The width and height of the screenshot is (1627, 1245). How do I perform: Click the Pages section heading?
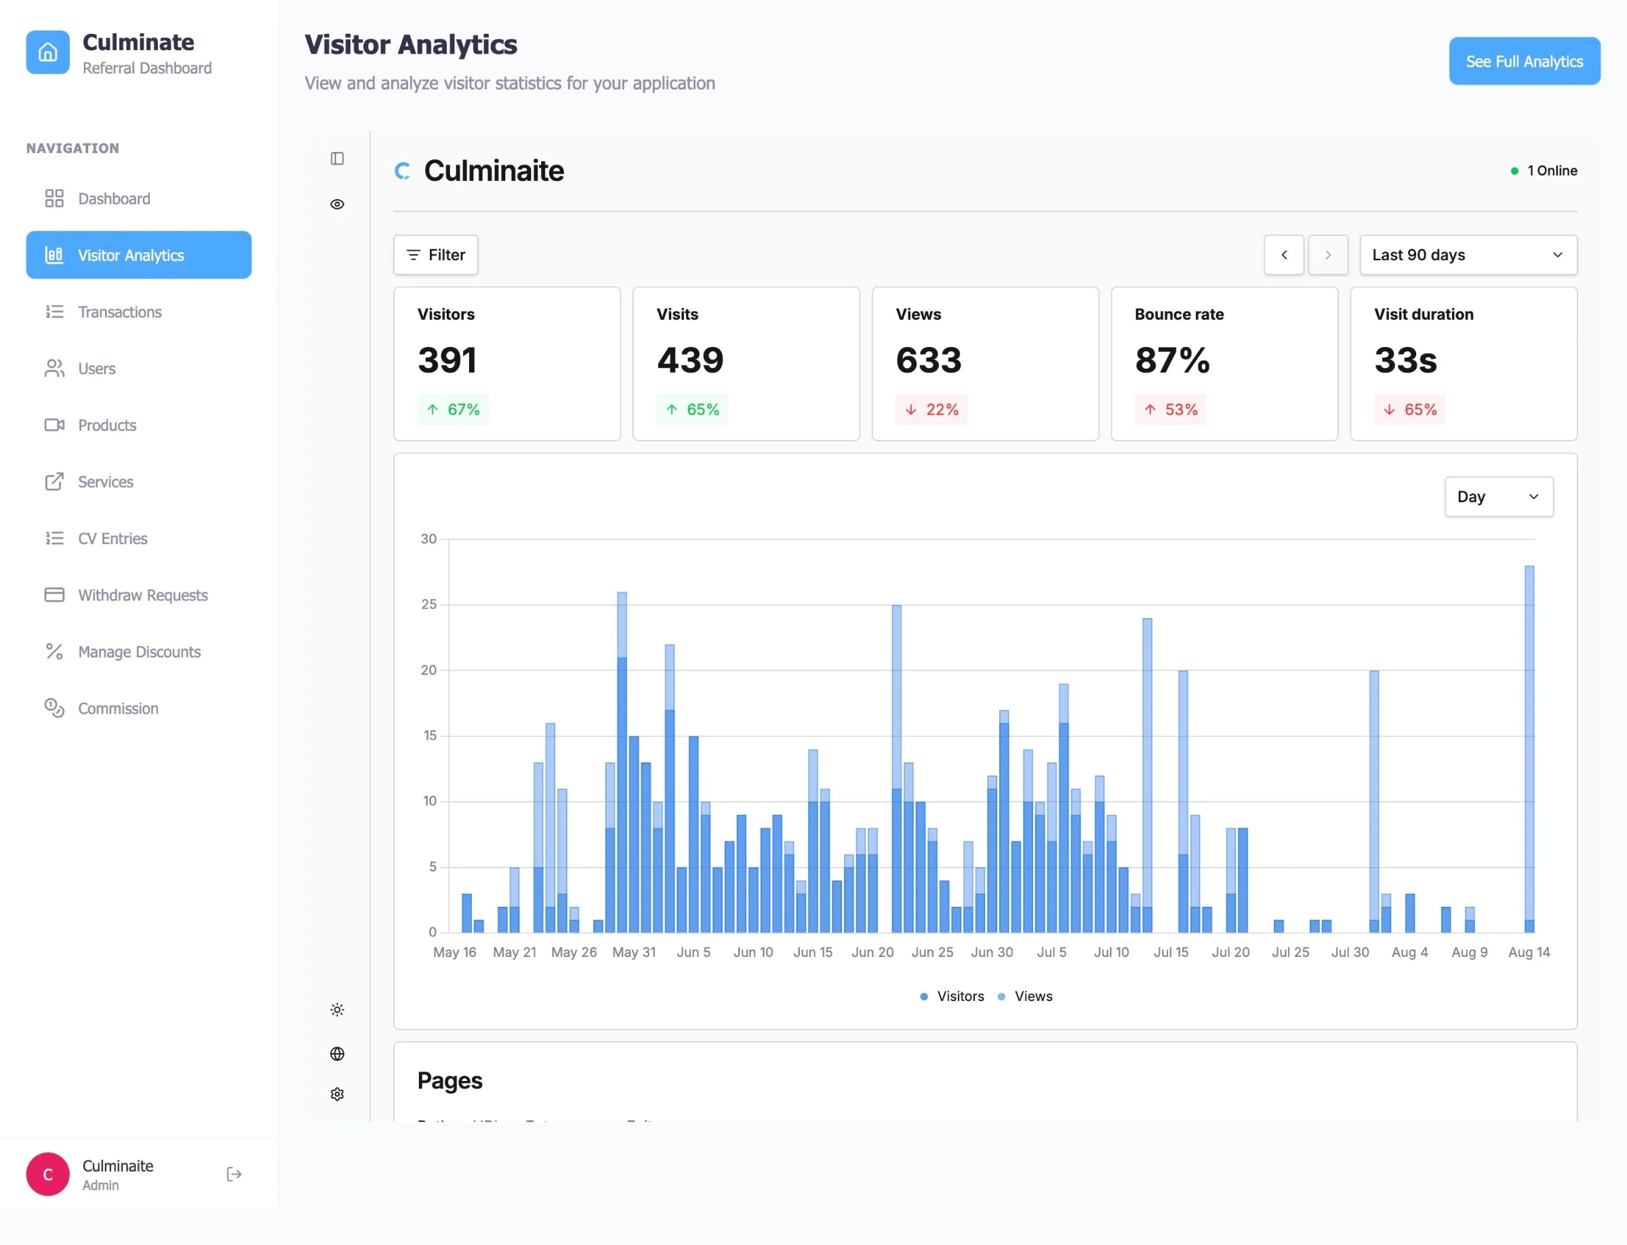450,1081
